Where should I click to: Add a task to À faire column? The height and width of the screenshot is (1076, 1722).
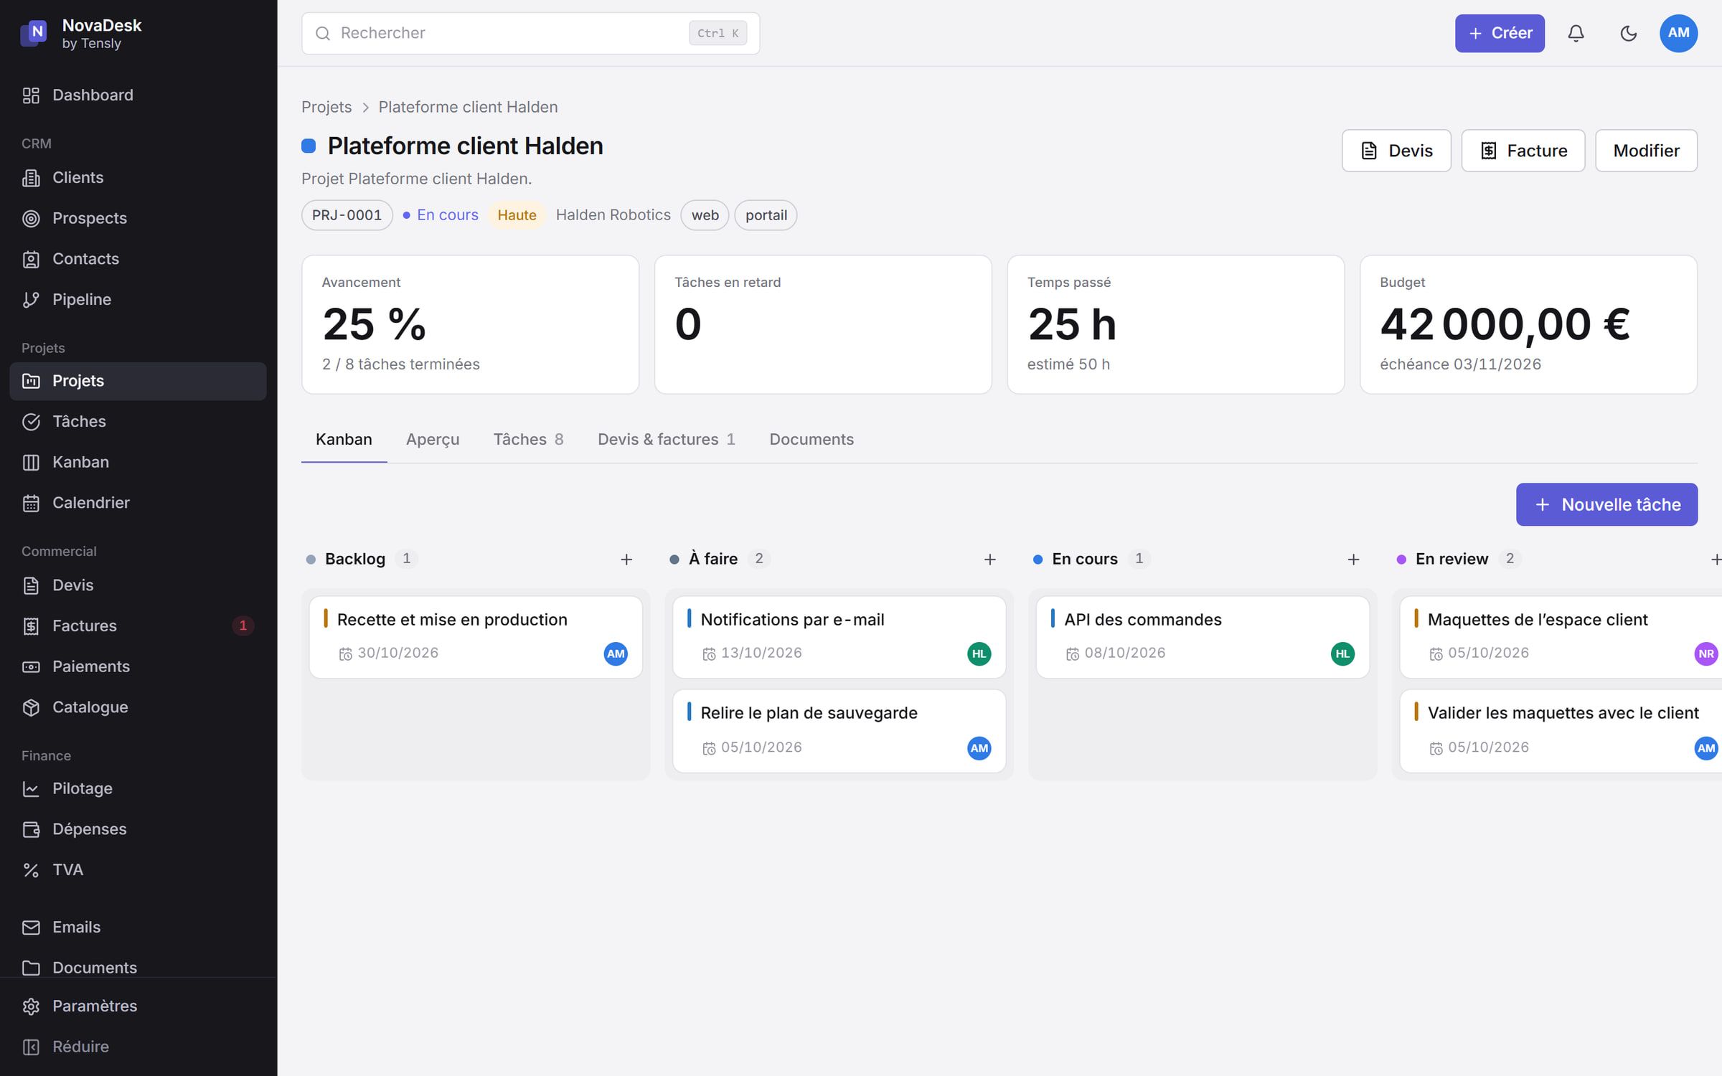point(989,560)
